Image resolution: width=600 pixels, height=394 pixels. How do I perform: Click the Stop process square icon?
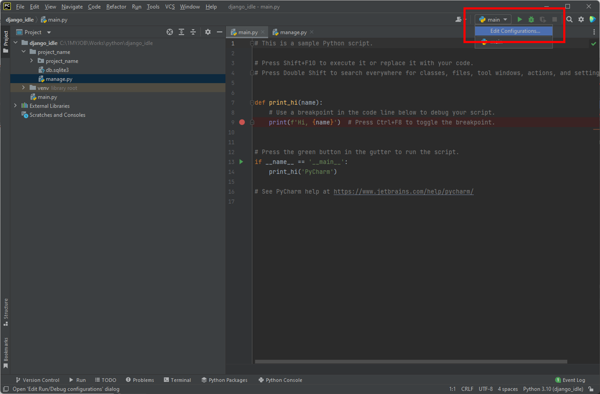(x=554, y=20)
